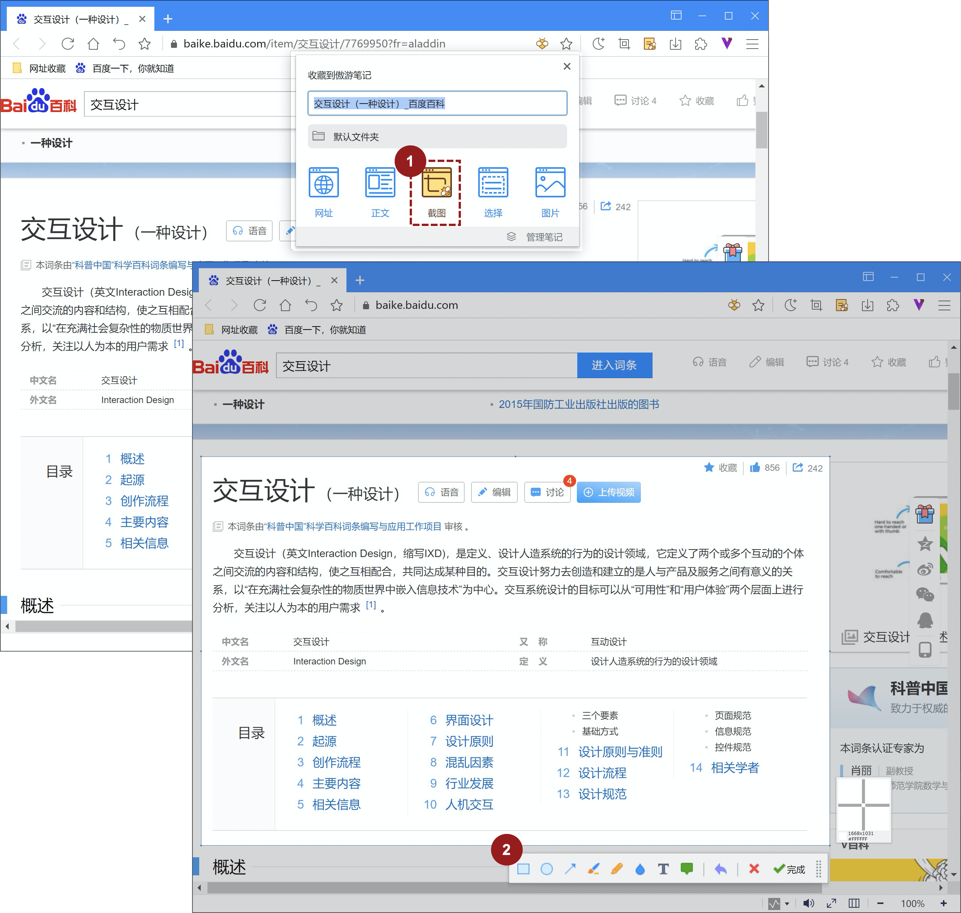Cancel the screenshot with the red X
Image resolution: width=961 pixels, height=913 pixels.
click(x=754, y=869)
